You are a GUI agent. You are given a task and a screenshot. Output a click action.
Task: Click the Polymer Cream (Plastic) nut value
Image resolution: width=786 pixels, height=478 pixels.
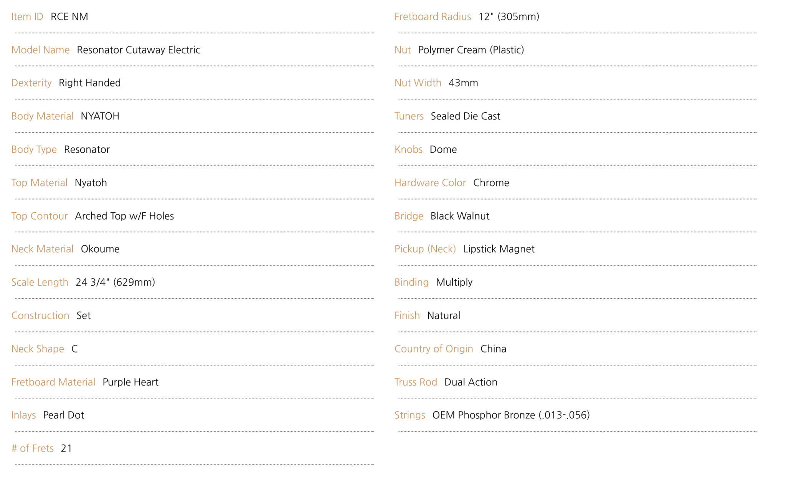click(471, 50)
